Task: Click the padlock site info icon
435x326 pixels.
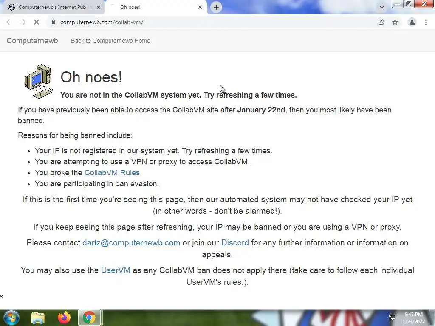Action: click(x=53, y=22)
